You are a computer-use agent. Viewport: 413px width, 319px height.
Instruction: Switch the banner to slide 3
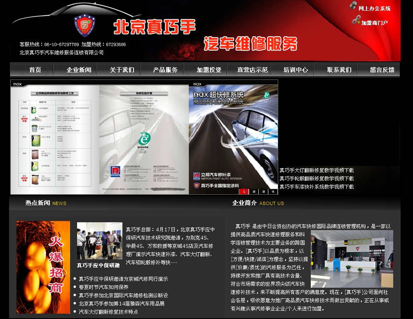(x=263, y=191)
